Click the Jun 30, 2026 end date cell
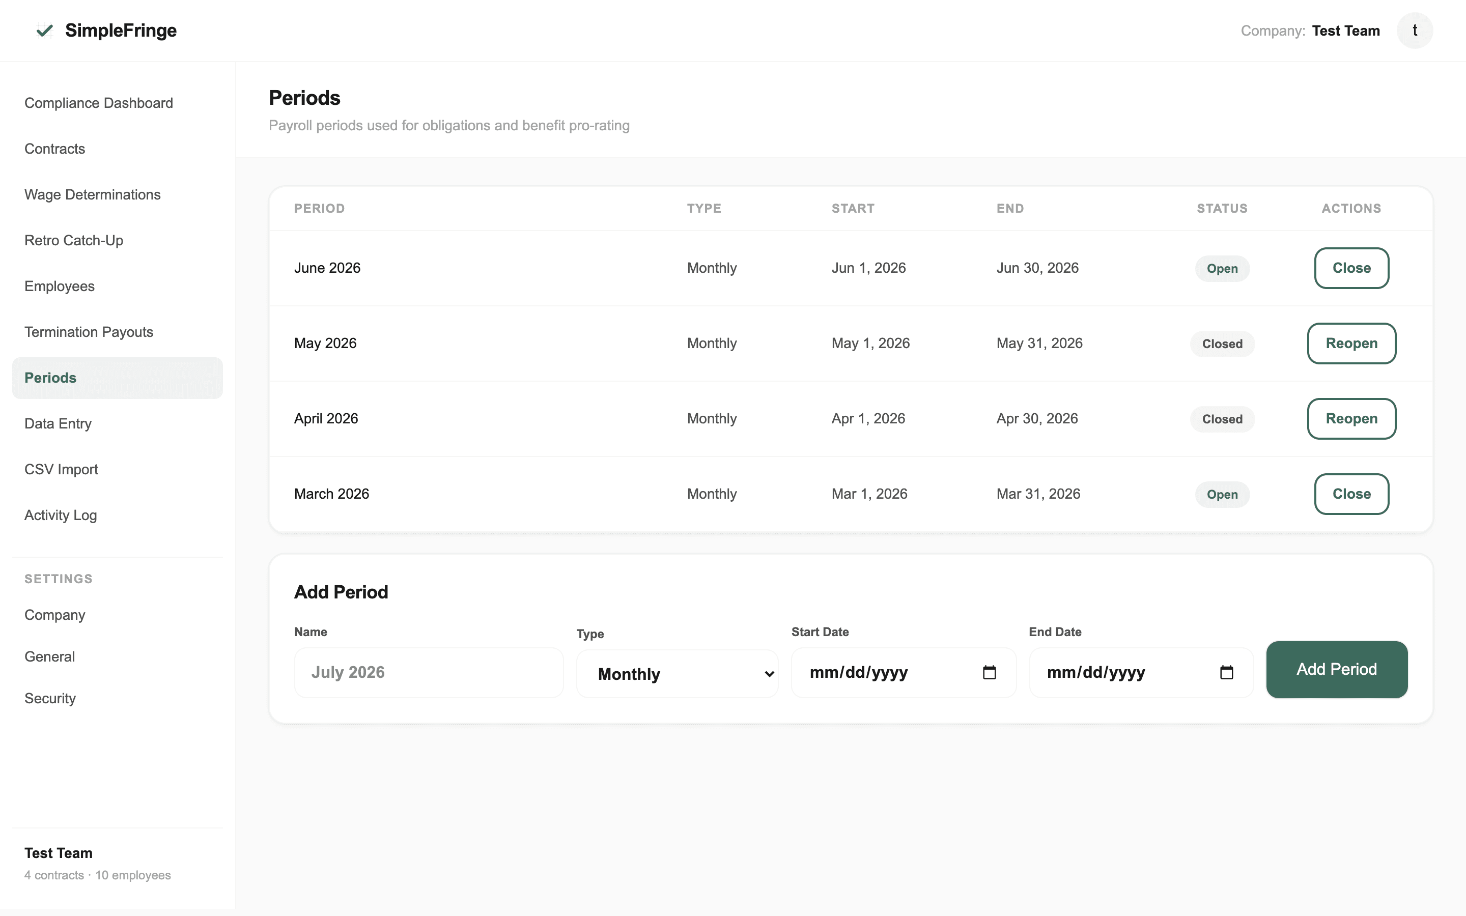 (x=1037, y=268)
